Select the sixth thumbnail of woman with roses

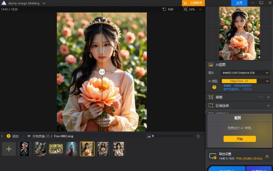[x=103, y=149]
